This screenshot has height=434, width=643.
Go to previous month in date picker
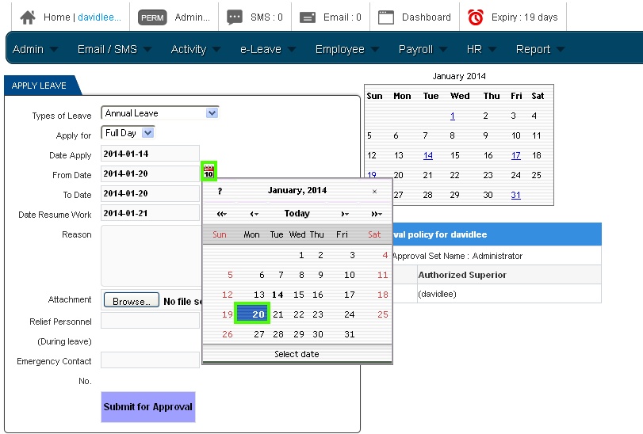[x=255, y=214]
